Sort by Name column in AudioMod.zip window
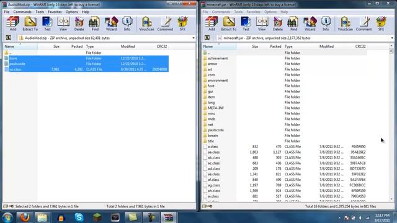 pyautogui.click(x=20, y=46)
